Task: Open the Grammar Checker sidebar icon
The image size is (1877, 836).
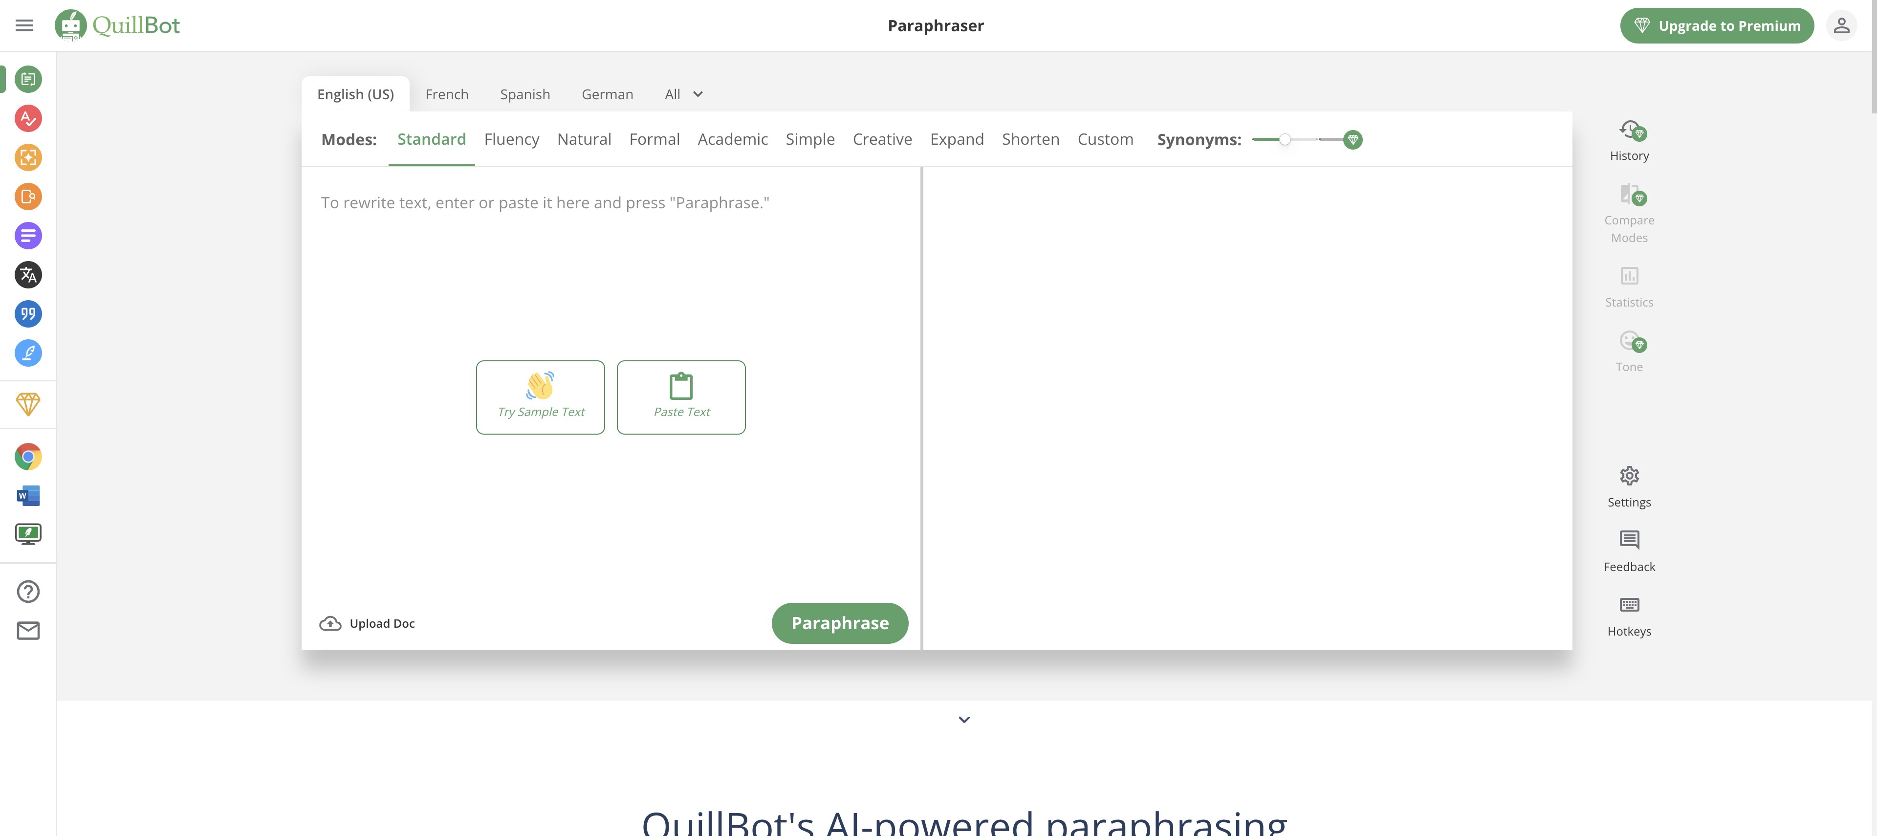Action: [x=28, y=118]
